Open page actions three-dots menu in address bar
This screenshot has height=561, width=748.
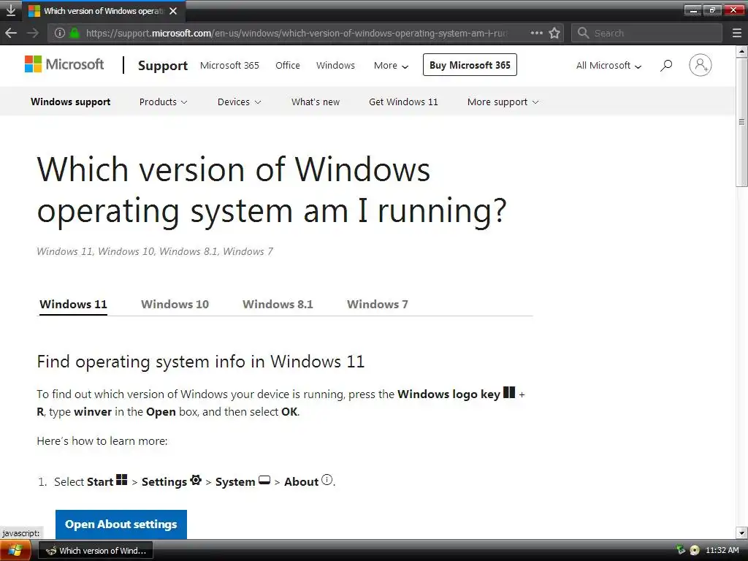(x=537, y=33)
